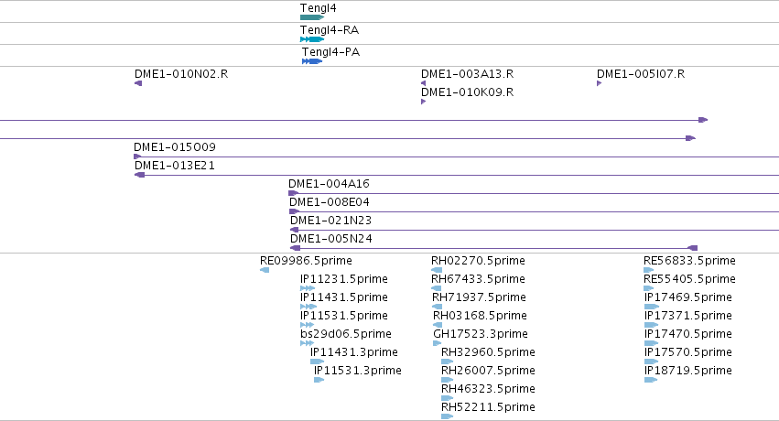779x421 pixels.
Task: Click the RH71937.5prime EST label
Action: (x=479, y=297)
